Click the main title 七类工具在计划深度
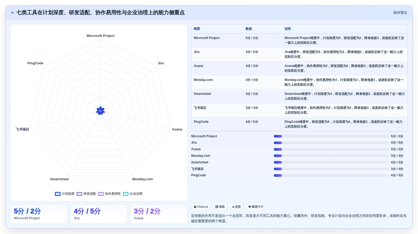The width and height of the screenshot is (418, 234). point(100,13)
